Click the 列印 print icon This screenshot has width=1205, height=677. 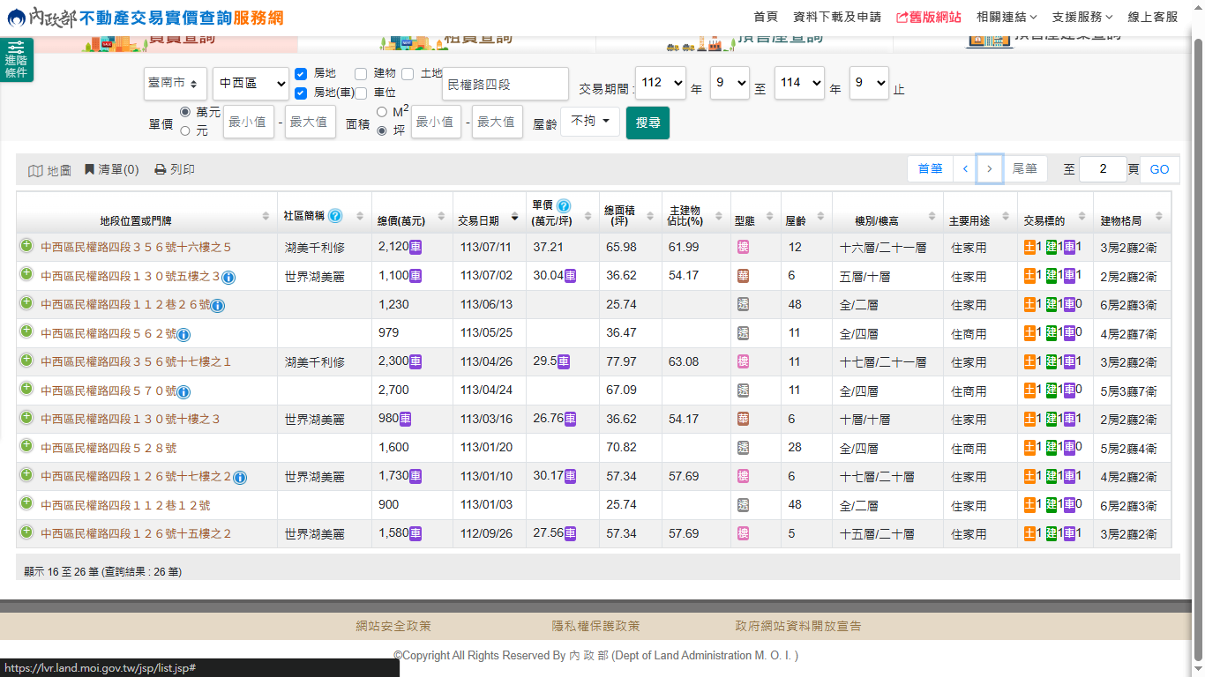coord(160,169)
